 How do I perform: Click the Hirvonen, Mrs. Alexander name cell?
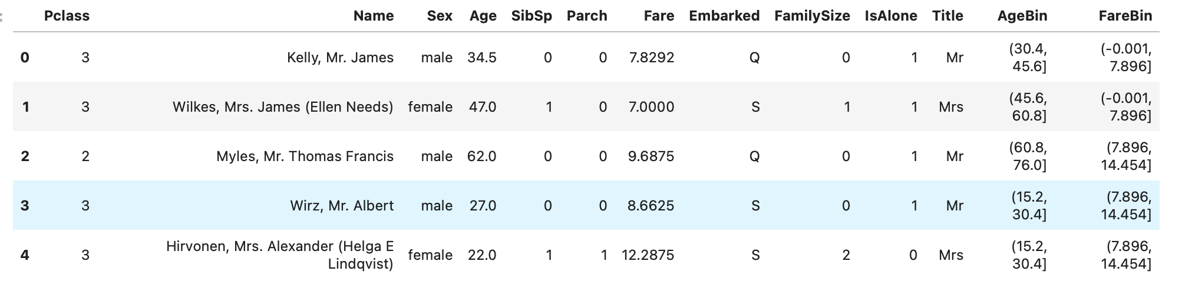click(x=280, y=255)
